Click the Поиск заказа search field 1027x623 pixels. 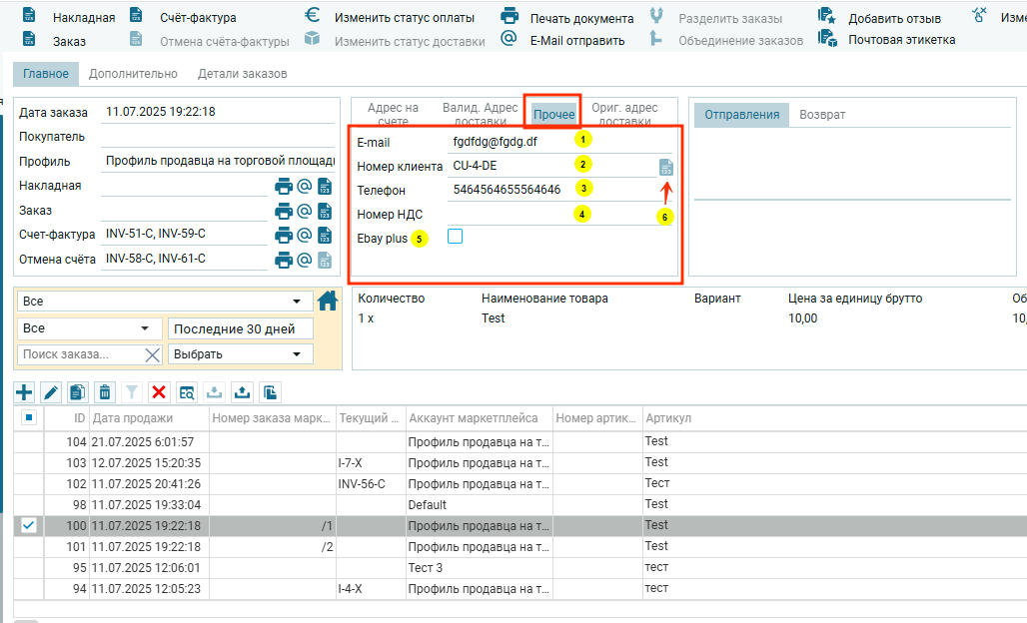coord(80,354)
